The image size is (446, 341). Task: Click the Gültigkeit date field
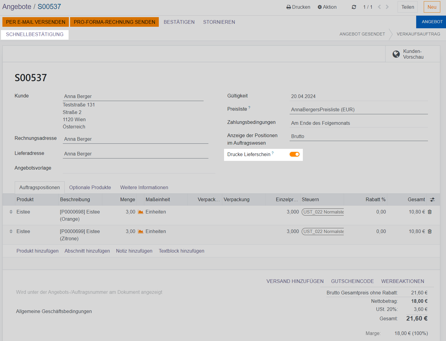pos(358,97)
